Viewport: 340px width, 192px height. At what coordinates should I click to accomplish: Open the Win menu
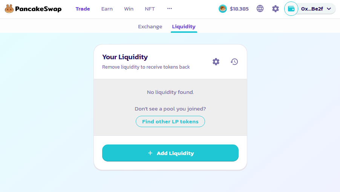129,9
